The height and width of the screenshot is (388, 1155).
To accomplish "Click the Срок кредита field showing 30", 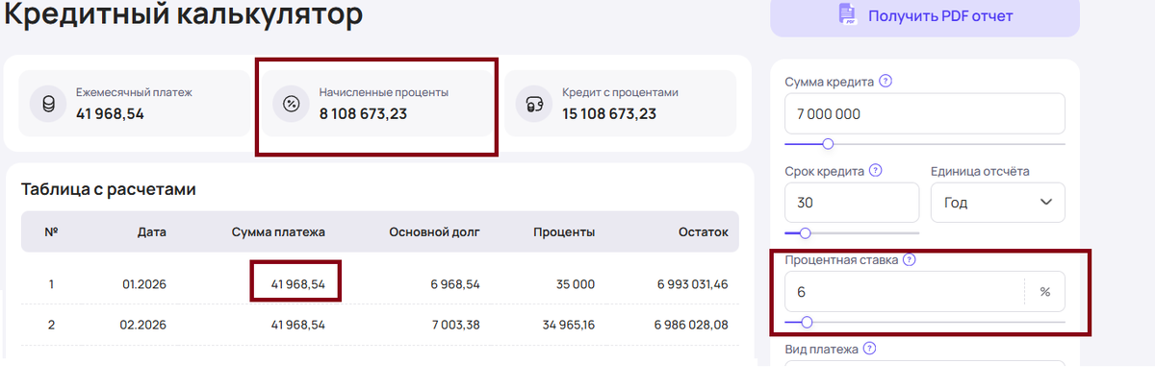I will pos(852,203).
